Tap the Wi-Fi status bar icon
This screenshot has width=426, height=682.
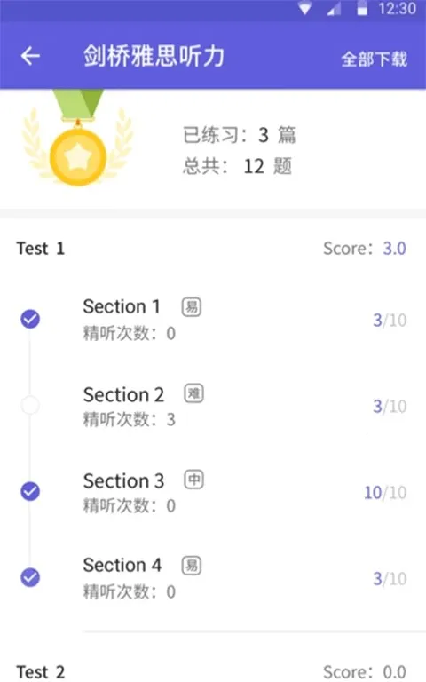tap(305, 8)
